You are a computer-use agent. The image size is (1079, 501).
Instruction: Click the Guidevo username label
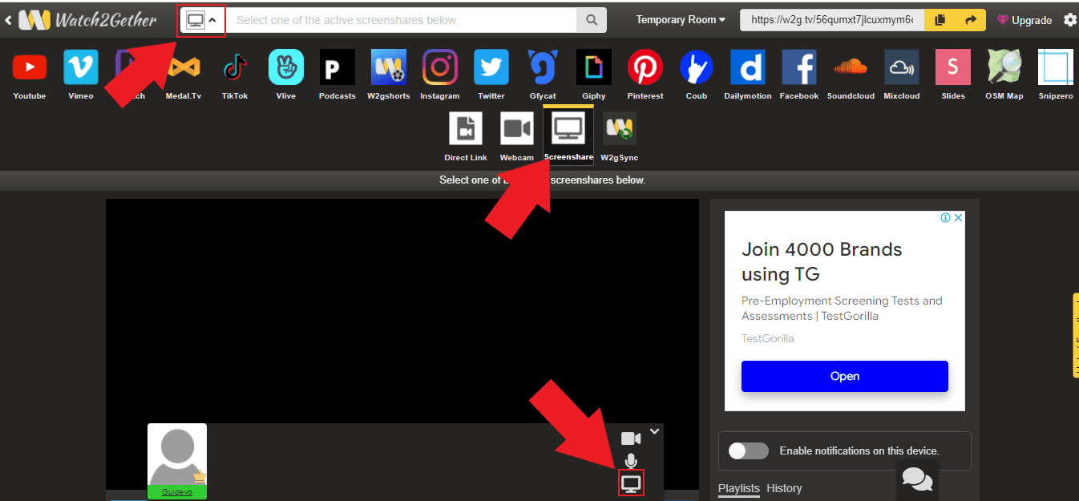tap(177, 491)
